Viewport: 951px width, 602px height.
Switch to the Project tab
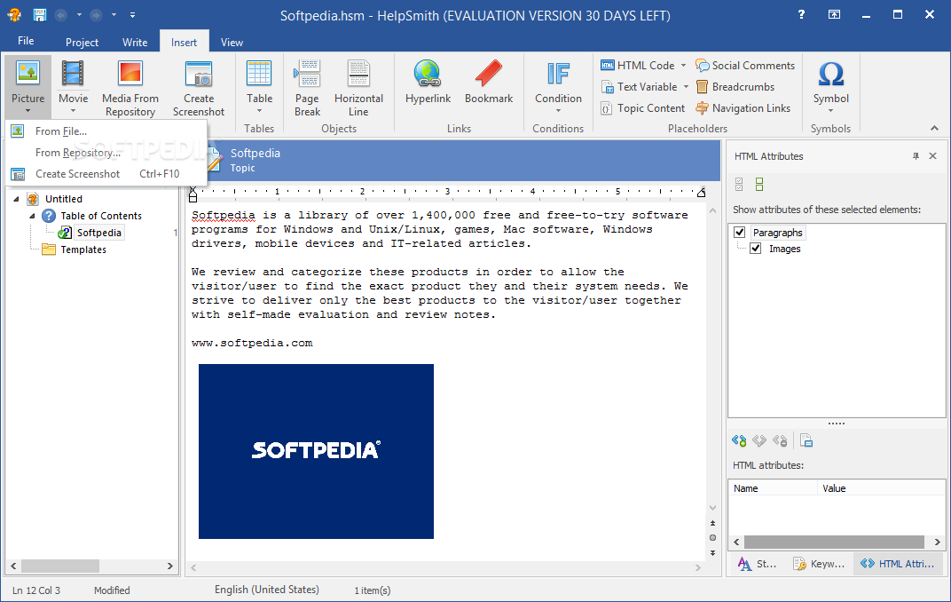(82, 42)
